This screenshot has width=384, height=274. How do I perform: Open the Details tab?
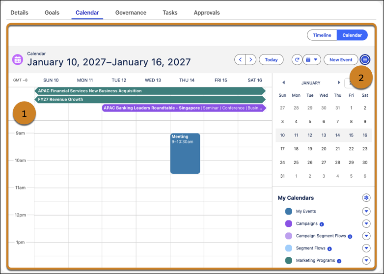(x=19, y=13)
